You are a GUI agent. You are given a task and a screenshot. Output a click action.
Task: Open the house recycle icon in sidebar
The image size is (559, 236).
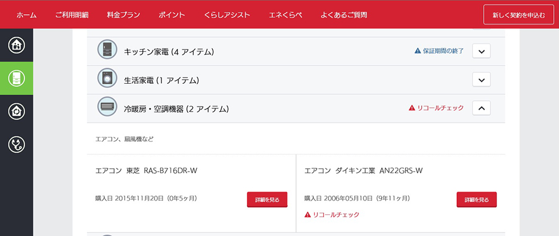click(17, 112)
